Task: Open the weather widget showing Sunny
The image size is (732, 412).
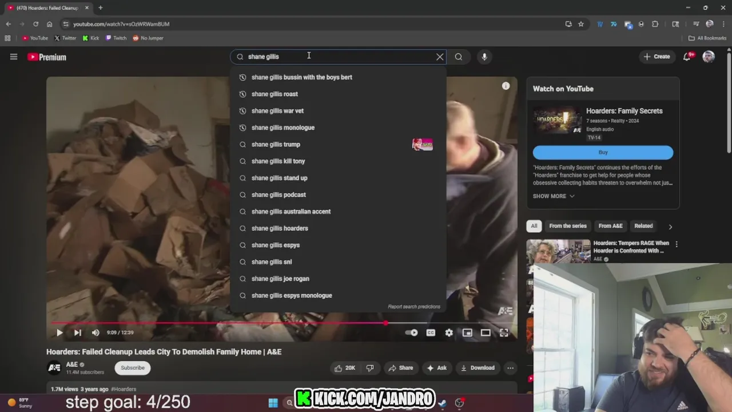Action: pyautogui.click(x=20, y=403)
